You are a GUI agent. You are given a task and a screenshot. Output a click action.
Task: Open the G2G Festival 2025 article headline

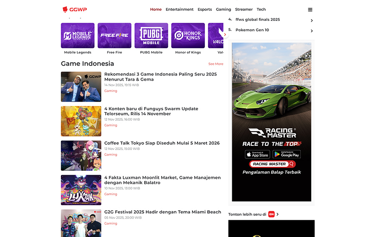click(x=163, y=212)
